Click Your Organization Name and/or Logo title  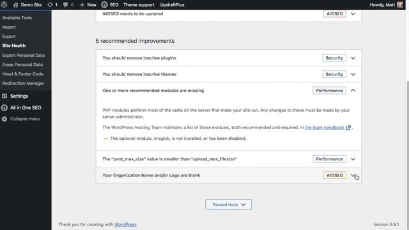tap(151, 175)
